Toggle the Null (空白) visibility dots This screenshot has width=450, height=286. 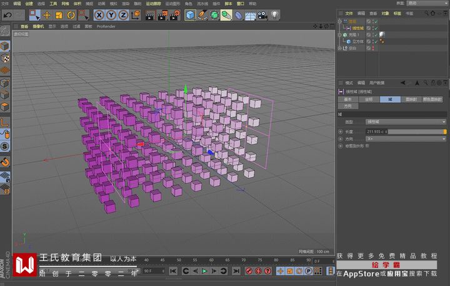tap(372, 48)
